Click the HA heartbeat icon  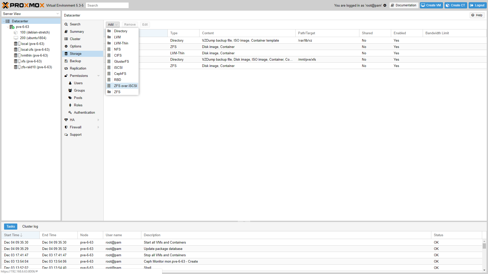click(x=66, y=120)
